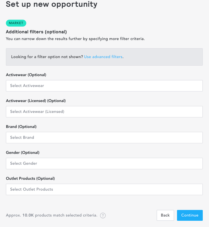Click the Gender (Optional) label
The width and height of the screenshot is (209, 227).
point(22,153)
